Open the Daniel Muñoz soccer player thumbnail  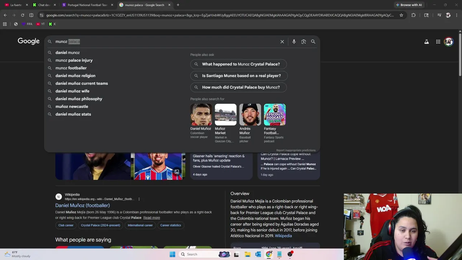coord(201,114)
